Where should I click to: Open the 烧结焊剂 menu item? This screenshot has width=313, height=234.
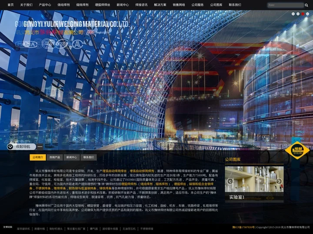(63, 5)
